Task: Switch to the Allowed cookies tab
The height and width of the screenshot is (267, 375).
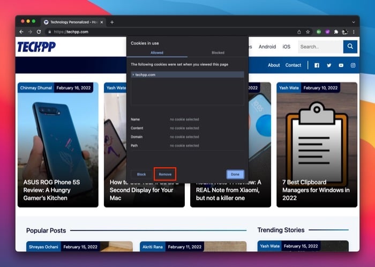Action: click(157, 53)
